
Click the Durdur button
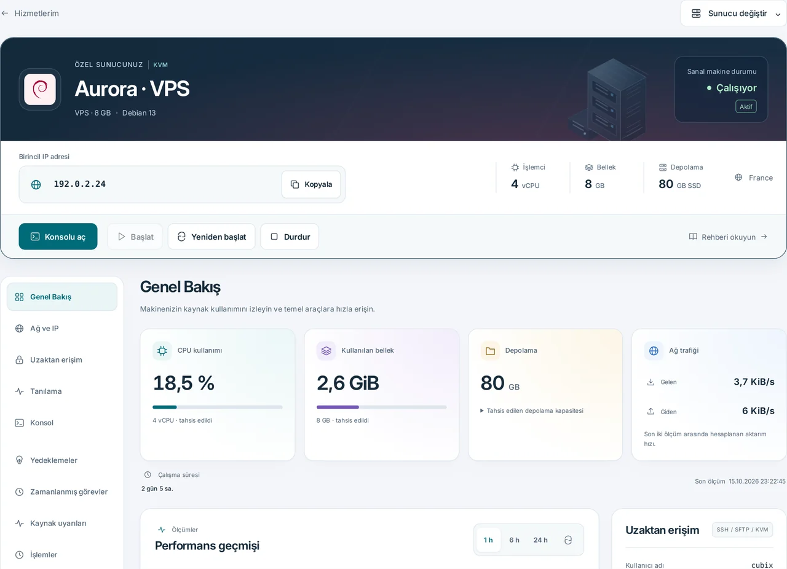290,237
